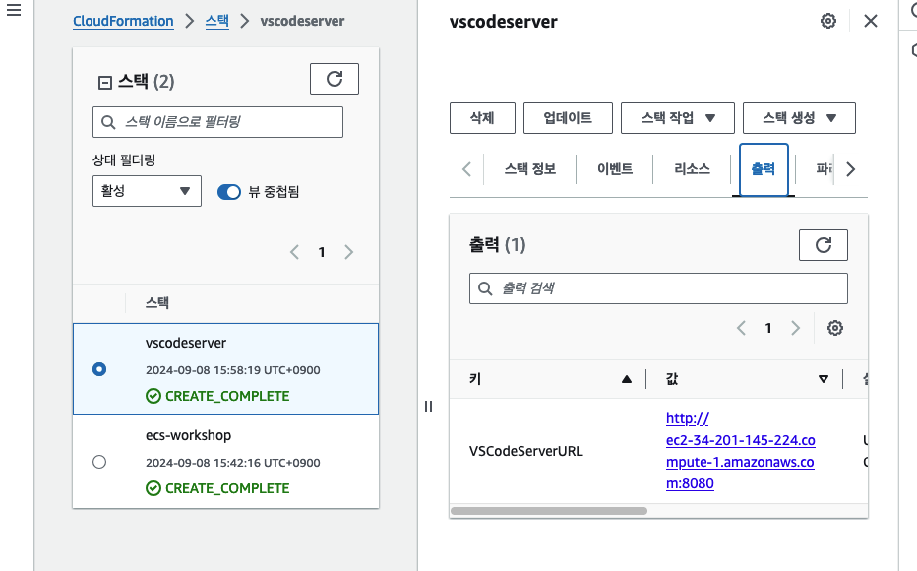The image size is (917, 571).
Task: Click the vscodeserver stack name
Action: coord(186,343)
